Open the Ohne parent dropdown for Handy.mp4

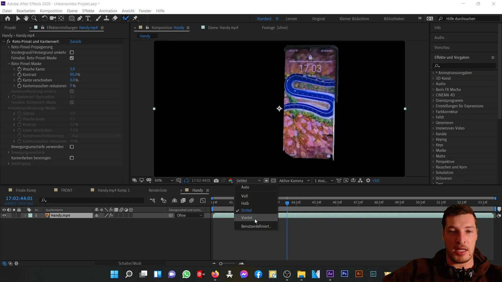point(190,215)
